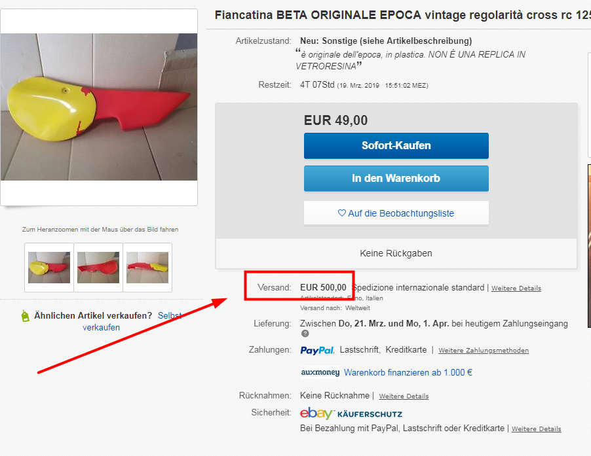The image size is (591, 456).
Task: Click the Fiancatina BETA ORIGINALE listing title
Action: pos(401,15)
